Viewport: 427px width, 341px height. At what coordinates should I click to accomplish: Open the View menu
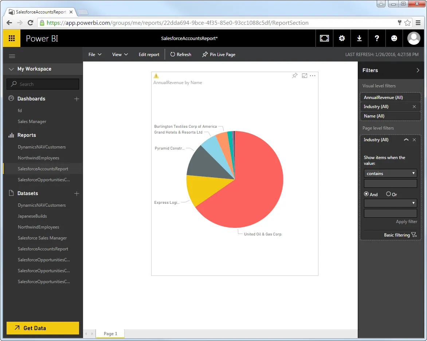coord(120,54)
